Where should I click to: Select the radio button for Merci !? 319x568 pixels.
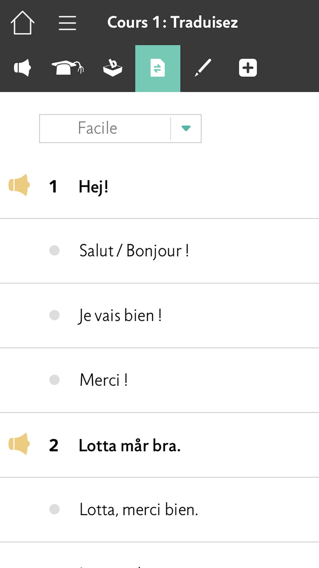55,380
